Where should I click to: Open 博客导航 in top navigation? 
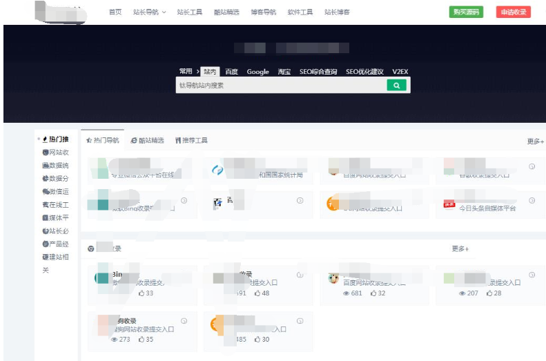pos(264,12)
